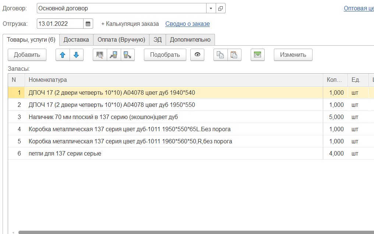Load data from the data collection terminal
Image resolution: width=374 pixels, height=234 pixels.
coord(114,55)
